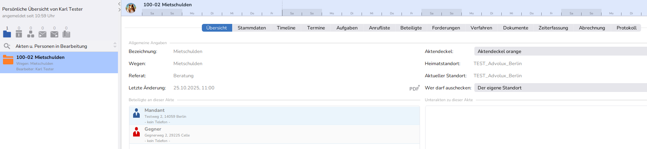647x149 pixels.
Task: Click the first Sa marker in timeline ruler
Action: pyautogui.click(x=152, y=13)
